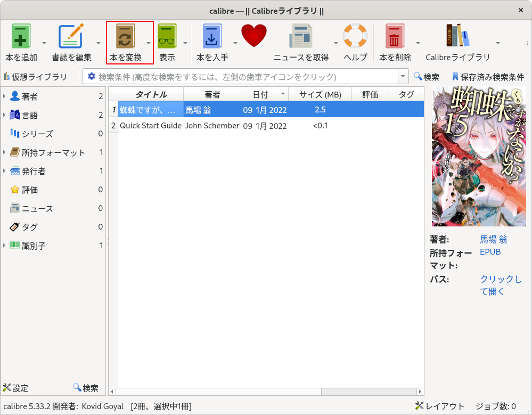Select the ニュース entry in the tag browser
Viewport: 532px width, 415px height.
(x=53, y=208)
